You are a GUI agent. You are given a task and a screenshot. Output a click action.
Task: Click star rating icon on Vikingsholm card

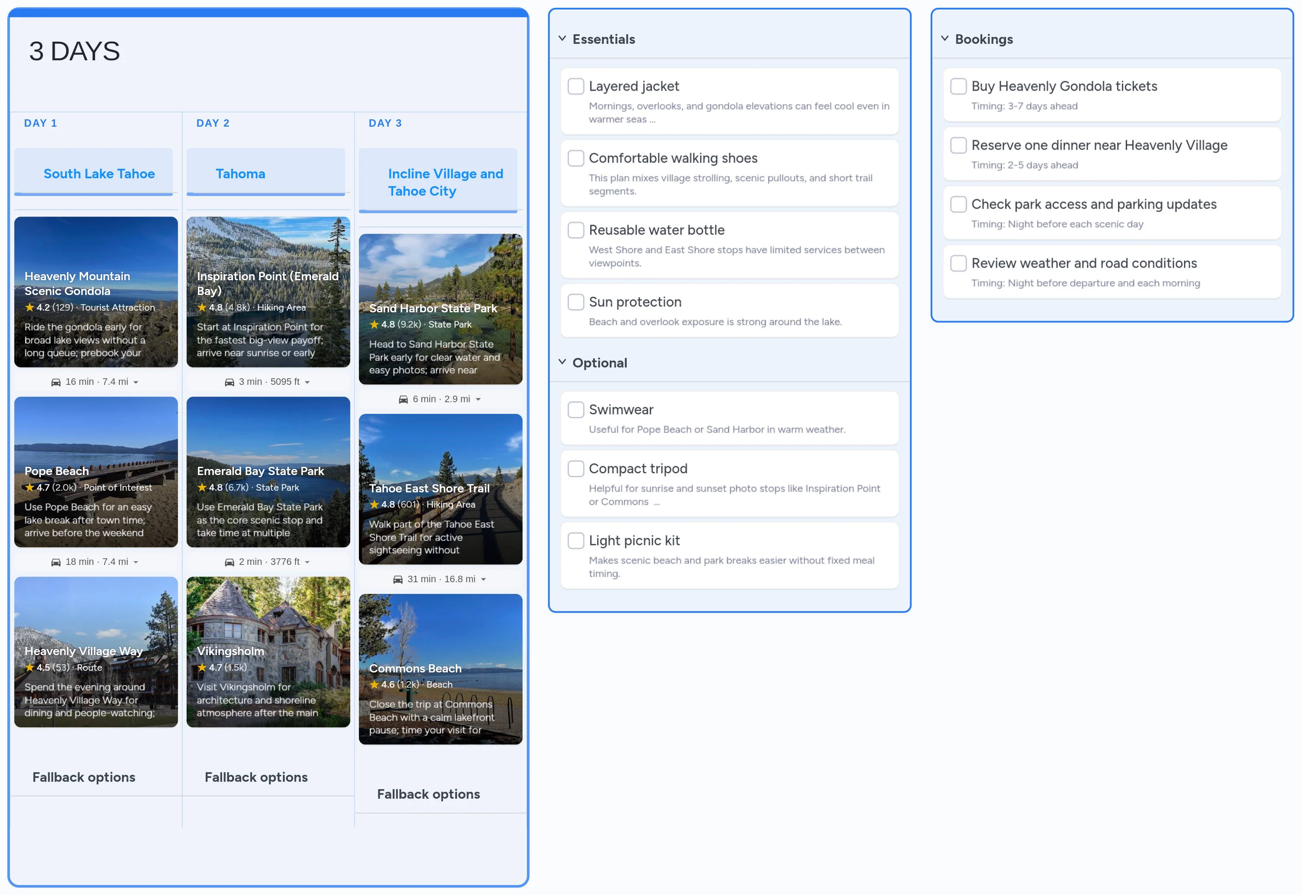pos(202,667)
